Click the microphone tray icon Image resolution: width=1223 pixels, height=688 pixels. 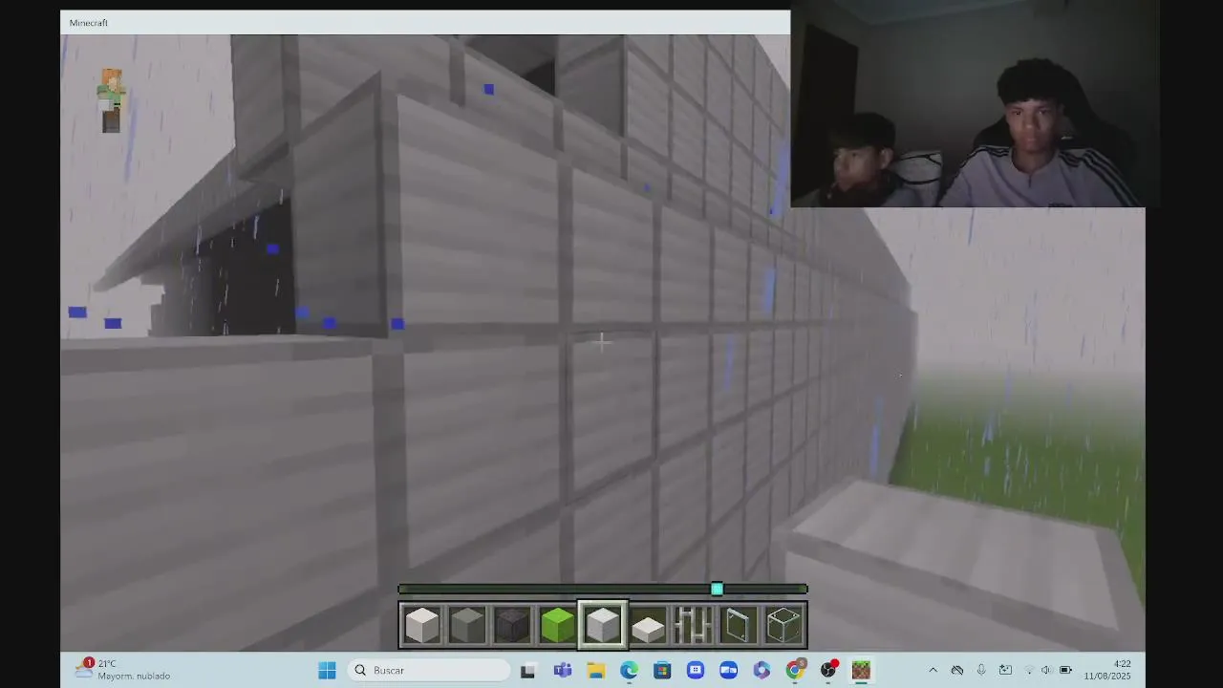pos(981,671)
